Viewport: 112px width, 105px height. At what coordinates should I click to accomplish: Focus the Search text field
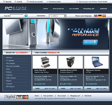17,16
